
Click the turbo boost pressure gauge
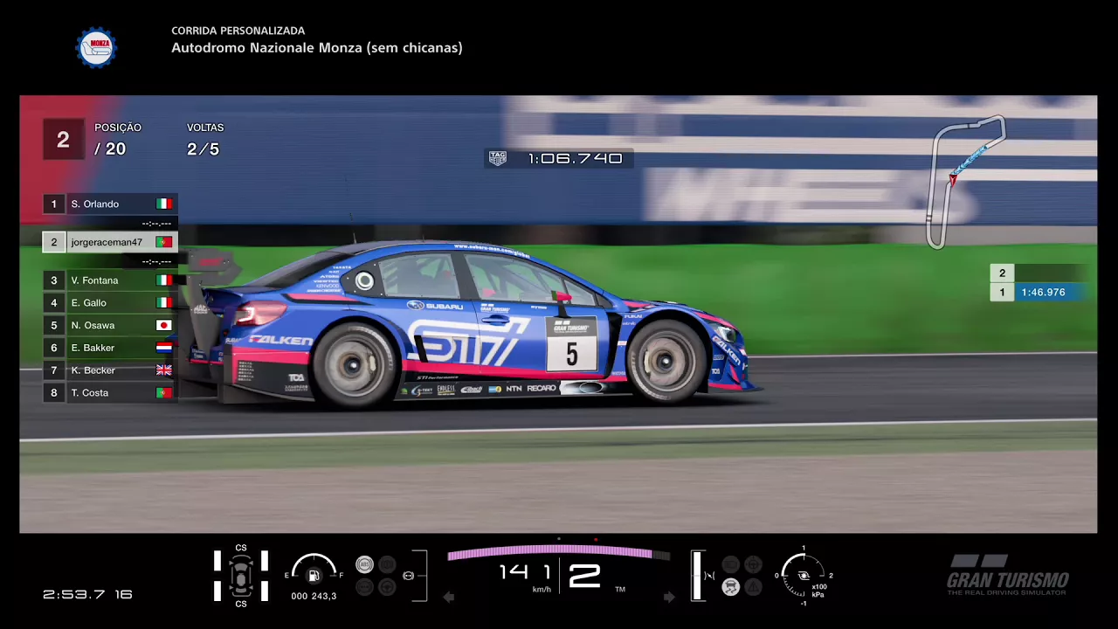pos(804,575)
